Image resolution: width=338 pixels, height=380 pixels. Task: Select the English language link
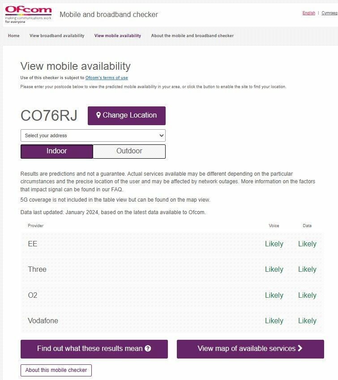(309, 13)
